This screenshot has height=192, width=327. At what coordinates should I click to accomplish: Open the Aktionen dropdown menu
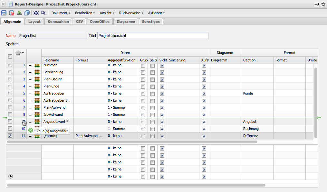(x=156, y=13)
